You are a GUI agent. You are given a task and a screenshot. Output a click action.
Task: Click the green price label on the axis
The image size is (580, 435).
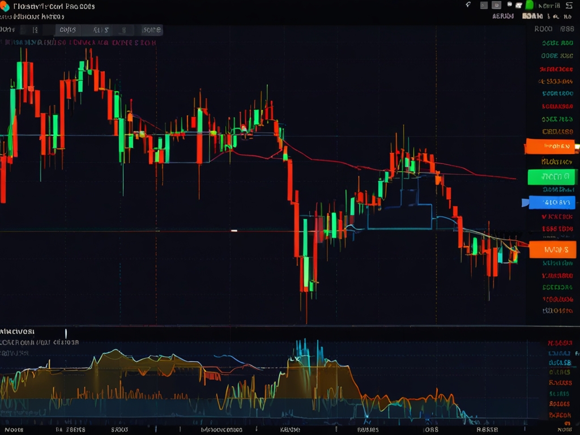click(x=552, y=177)
